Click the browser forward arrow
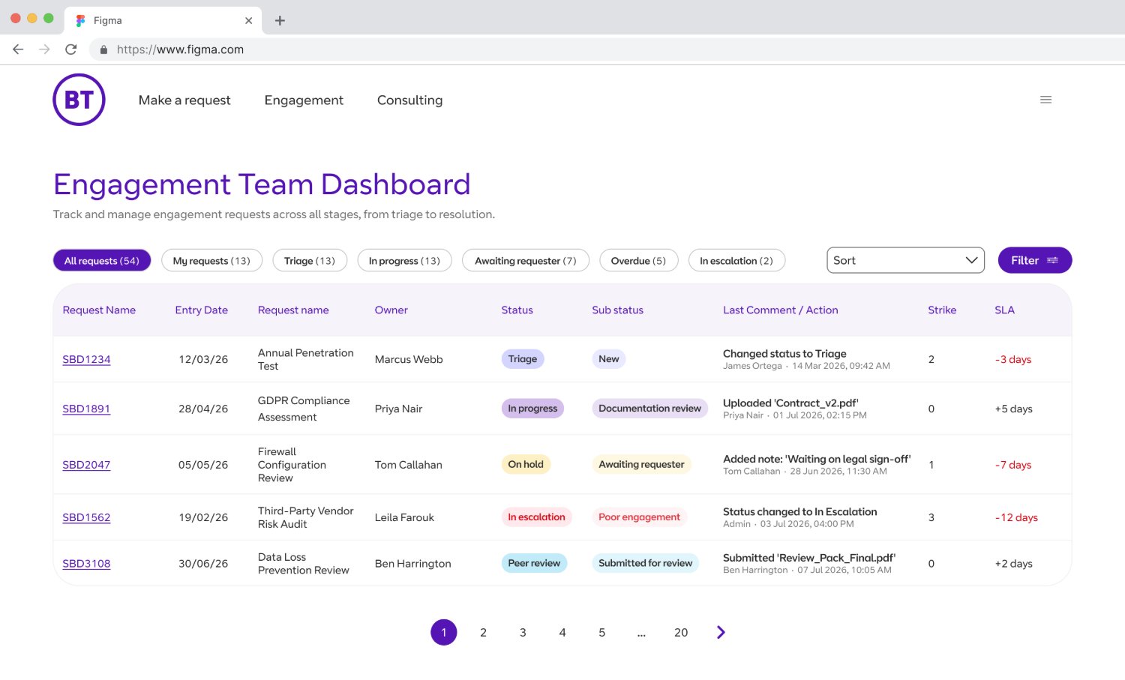Screen dimensions: 1125x680 (44, 49)
